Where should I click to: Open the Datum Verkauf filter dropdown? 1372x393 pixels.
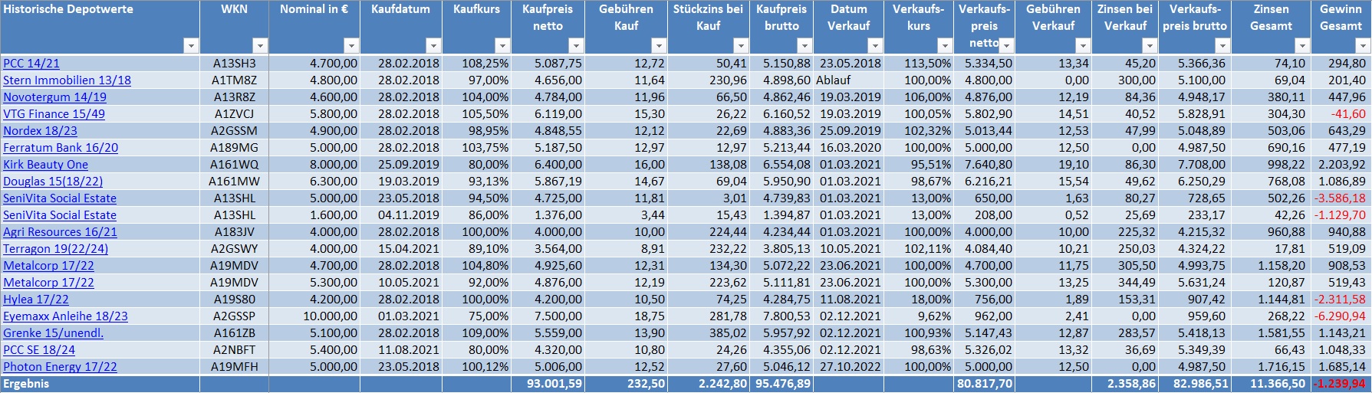pyautogui.click(x=874, y=46)
